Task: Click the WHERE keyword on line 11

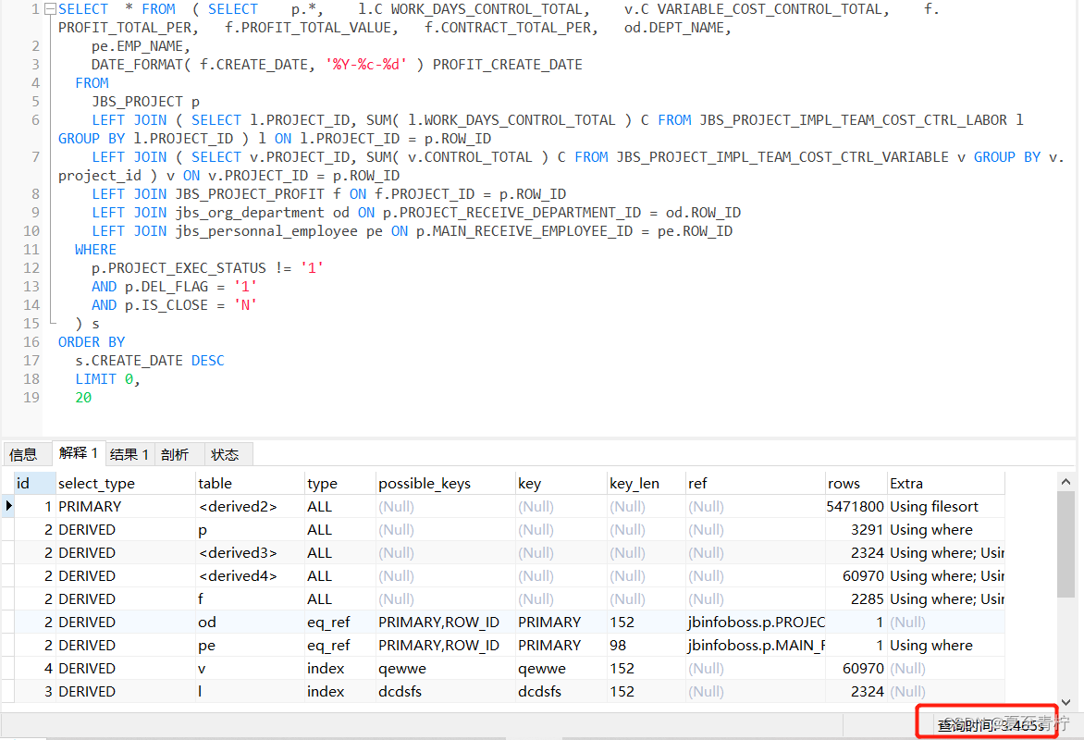Action: [x=95, y=250]
